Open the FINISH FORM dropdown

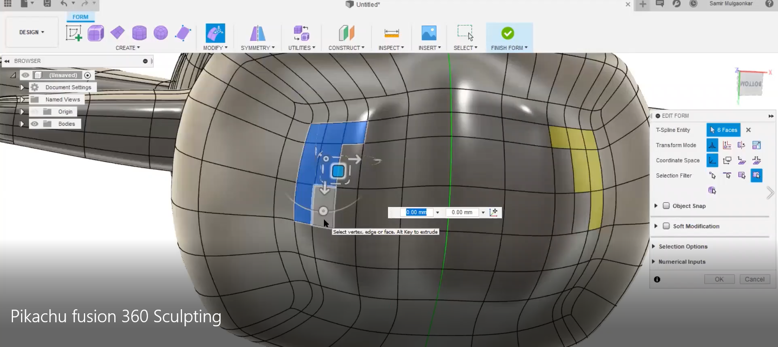point(509,48)
